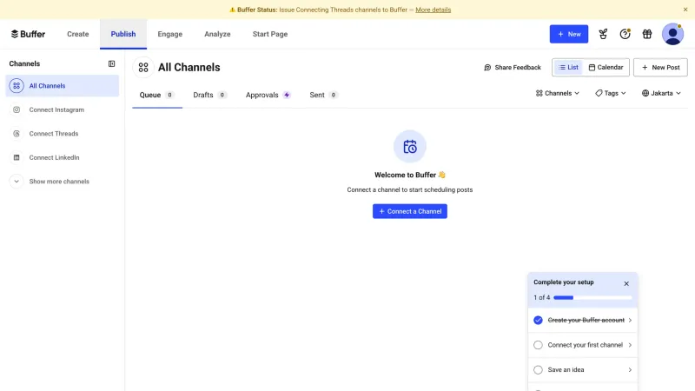This screenshot has height=391, width=695.
Task: Click Share Feedback
Action: 513,68
